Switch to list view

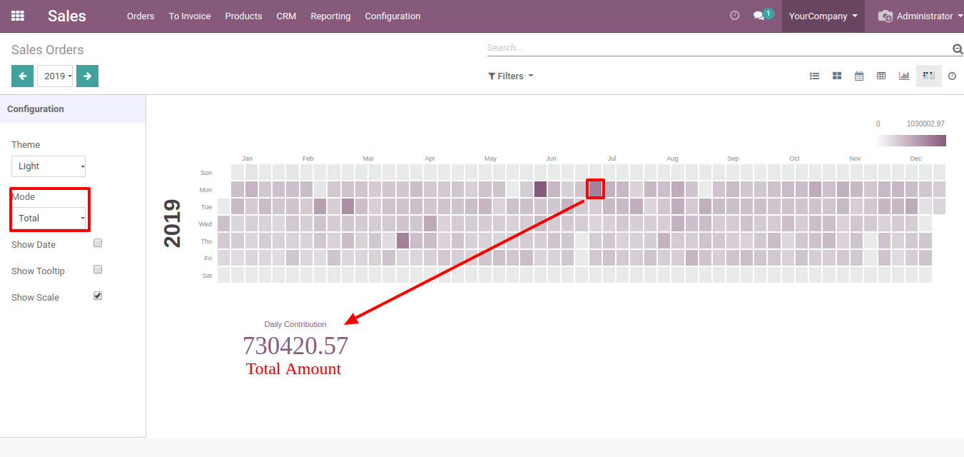click(814, 76)
